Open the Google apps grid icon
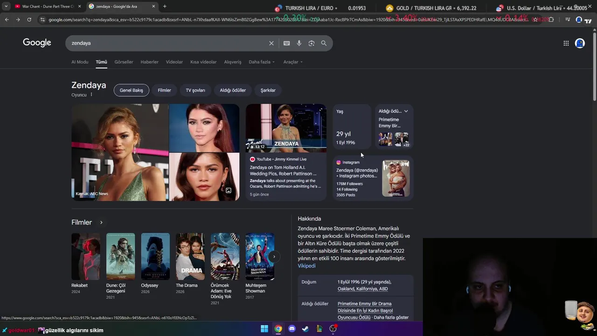 pyautogui.click(x=566, y=43)
